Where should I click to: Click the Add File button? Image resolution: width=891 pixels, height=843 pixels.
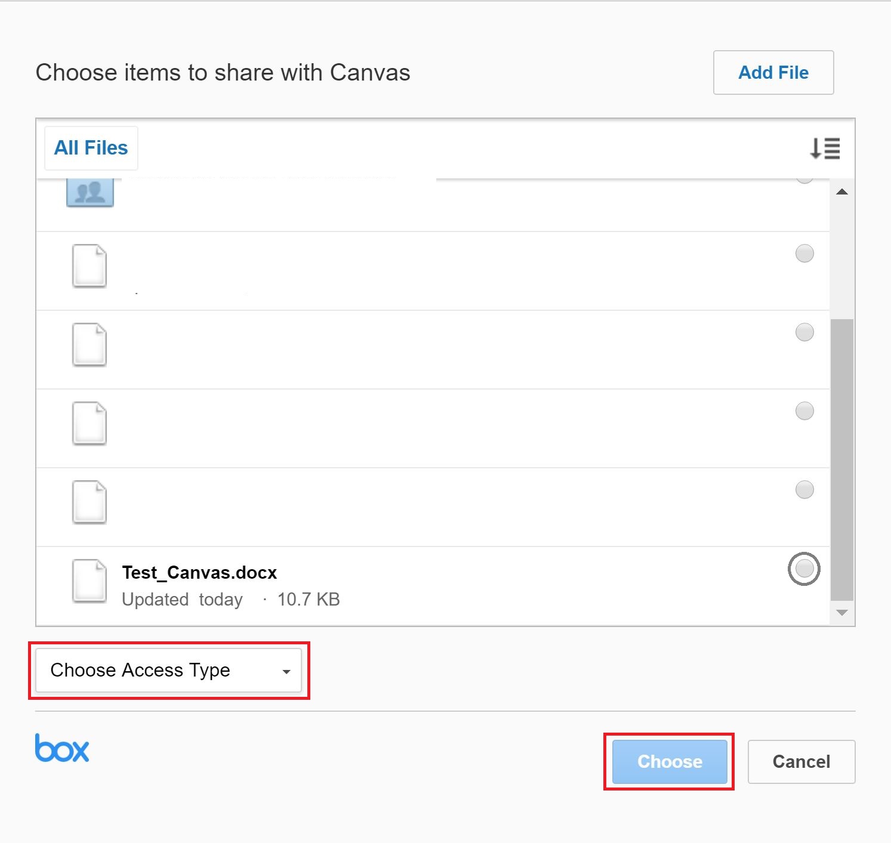(773, 73)
